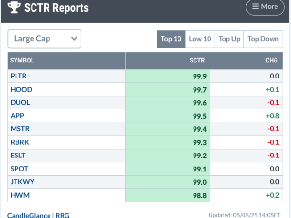Click the -0.1 change value for ESLT
Viewport: 291px width, 218px height.
point(274,156)
